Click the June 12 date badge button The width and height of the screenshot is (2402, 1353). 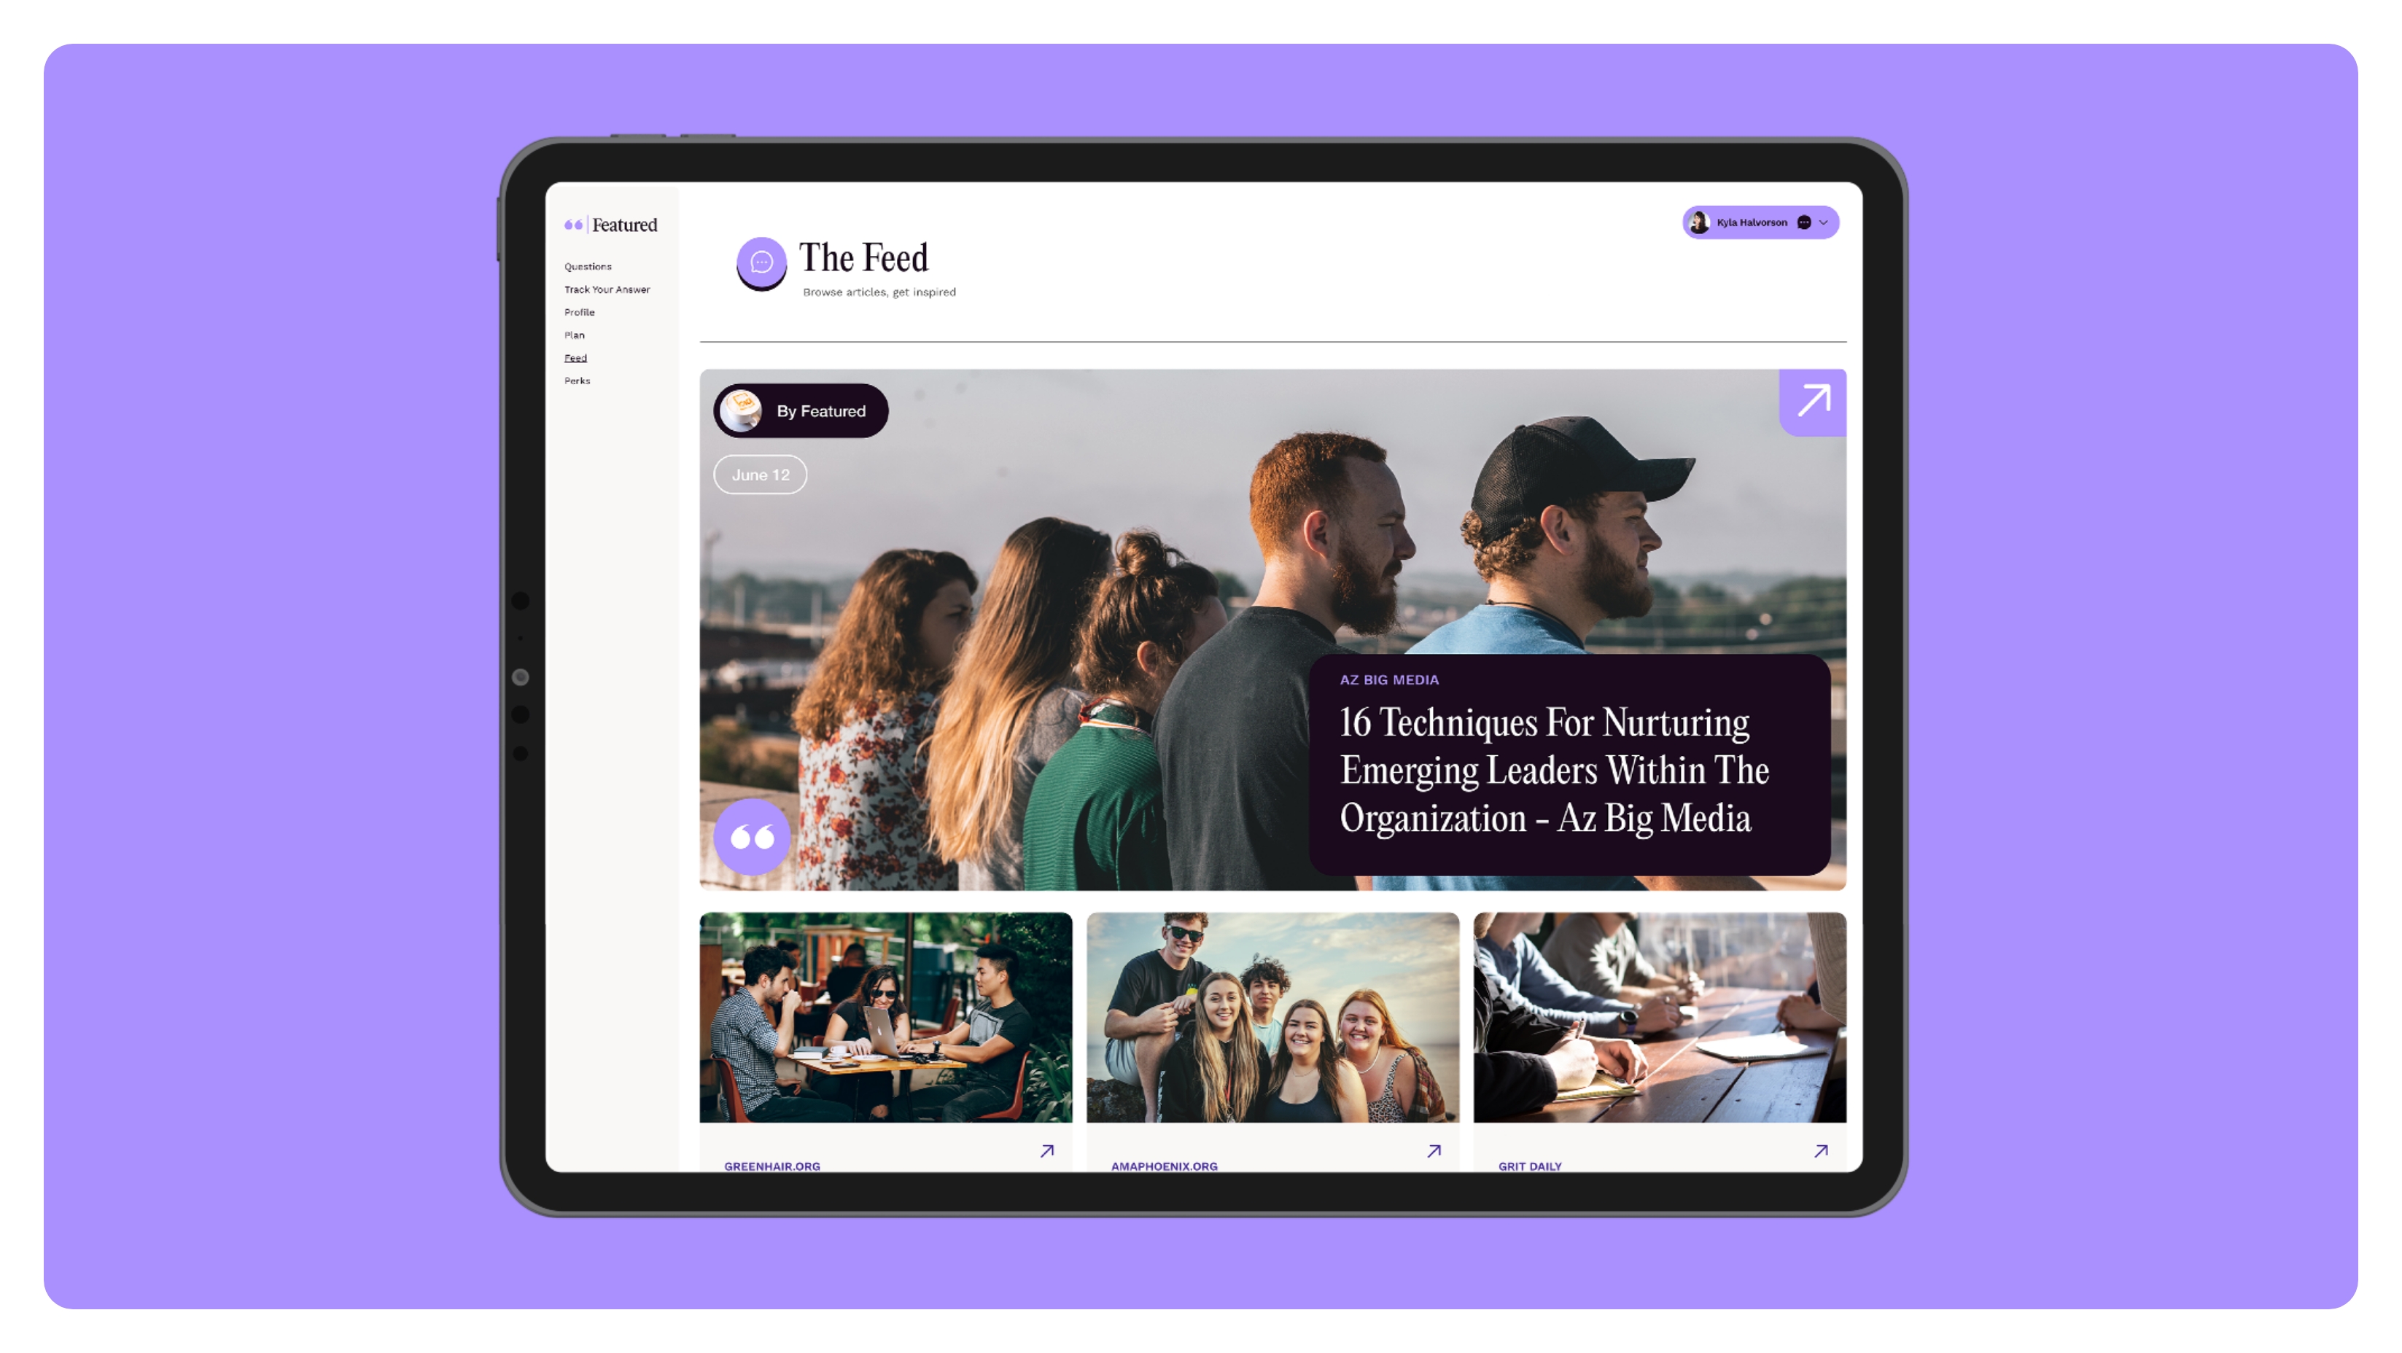point(761,475)
